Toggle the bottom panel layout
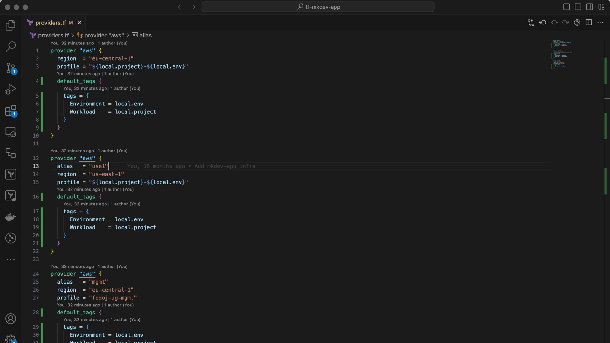 point(578,7)
